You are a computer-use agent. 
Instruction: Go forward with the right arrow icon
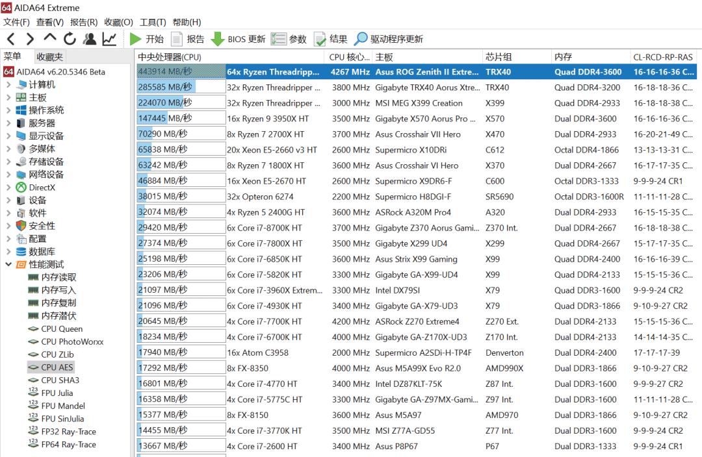click(29, 39)
